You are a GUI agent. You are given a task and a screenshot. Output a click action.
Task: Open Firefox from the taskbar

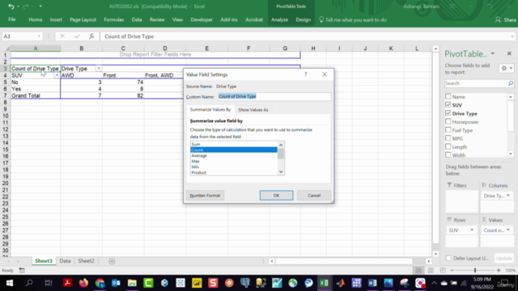(x=83, y=283)
